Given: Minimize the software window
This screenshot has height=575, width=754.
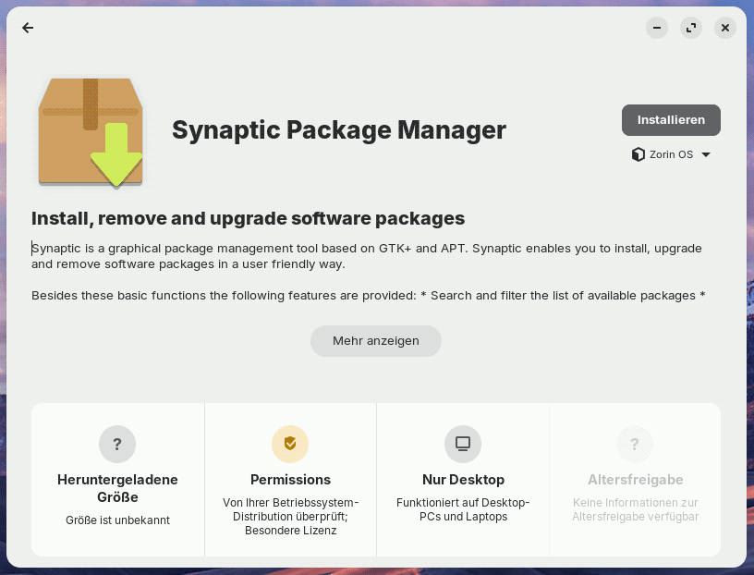Looking at the screenshot, I should [657, 28].
